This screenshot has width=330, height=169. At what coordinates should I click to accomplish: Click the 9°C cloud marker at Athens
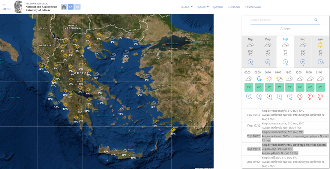tap(102, 99)
